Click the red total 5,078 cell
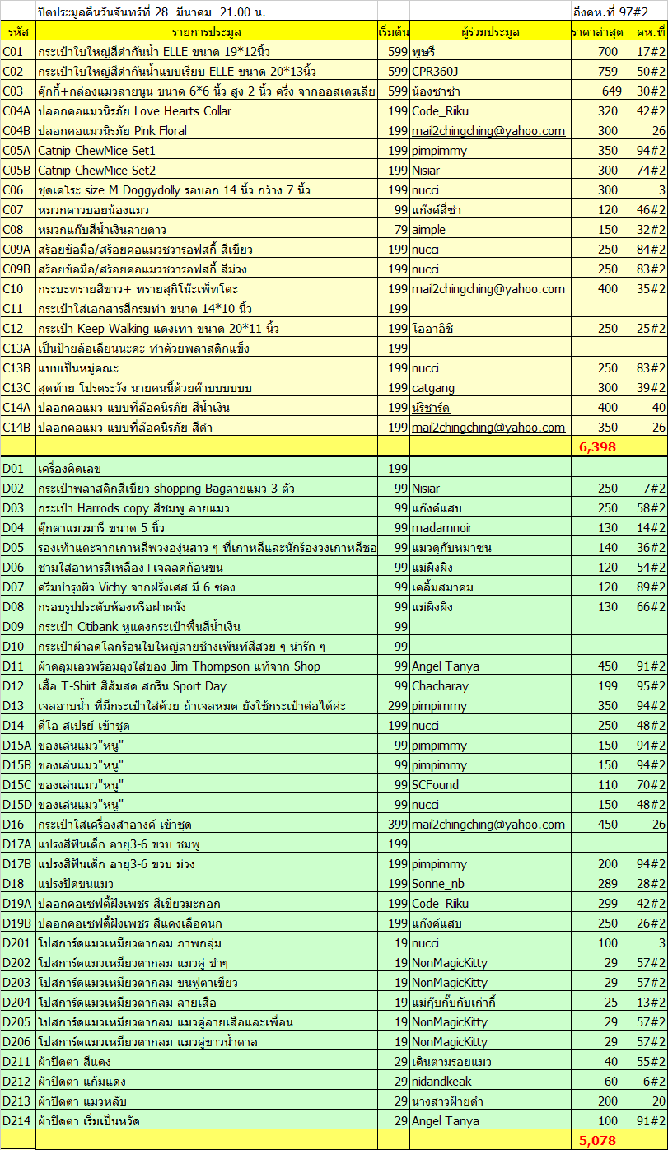 point(596,1141)
